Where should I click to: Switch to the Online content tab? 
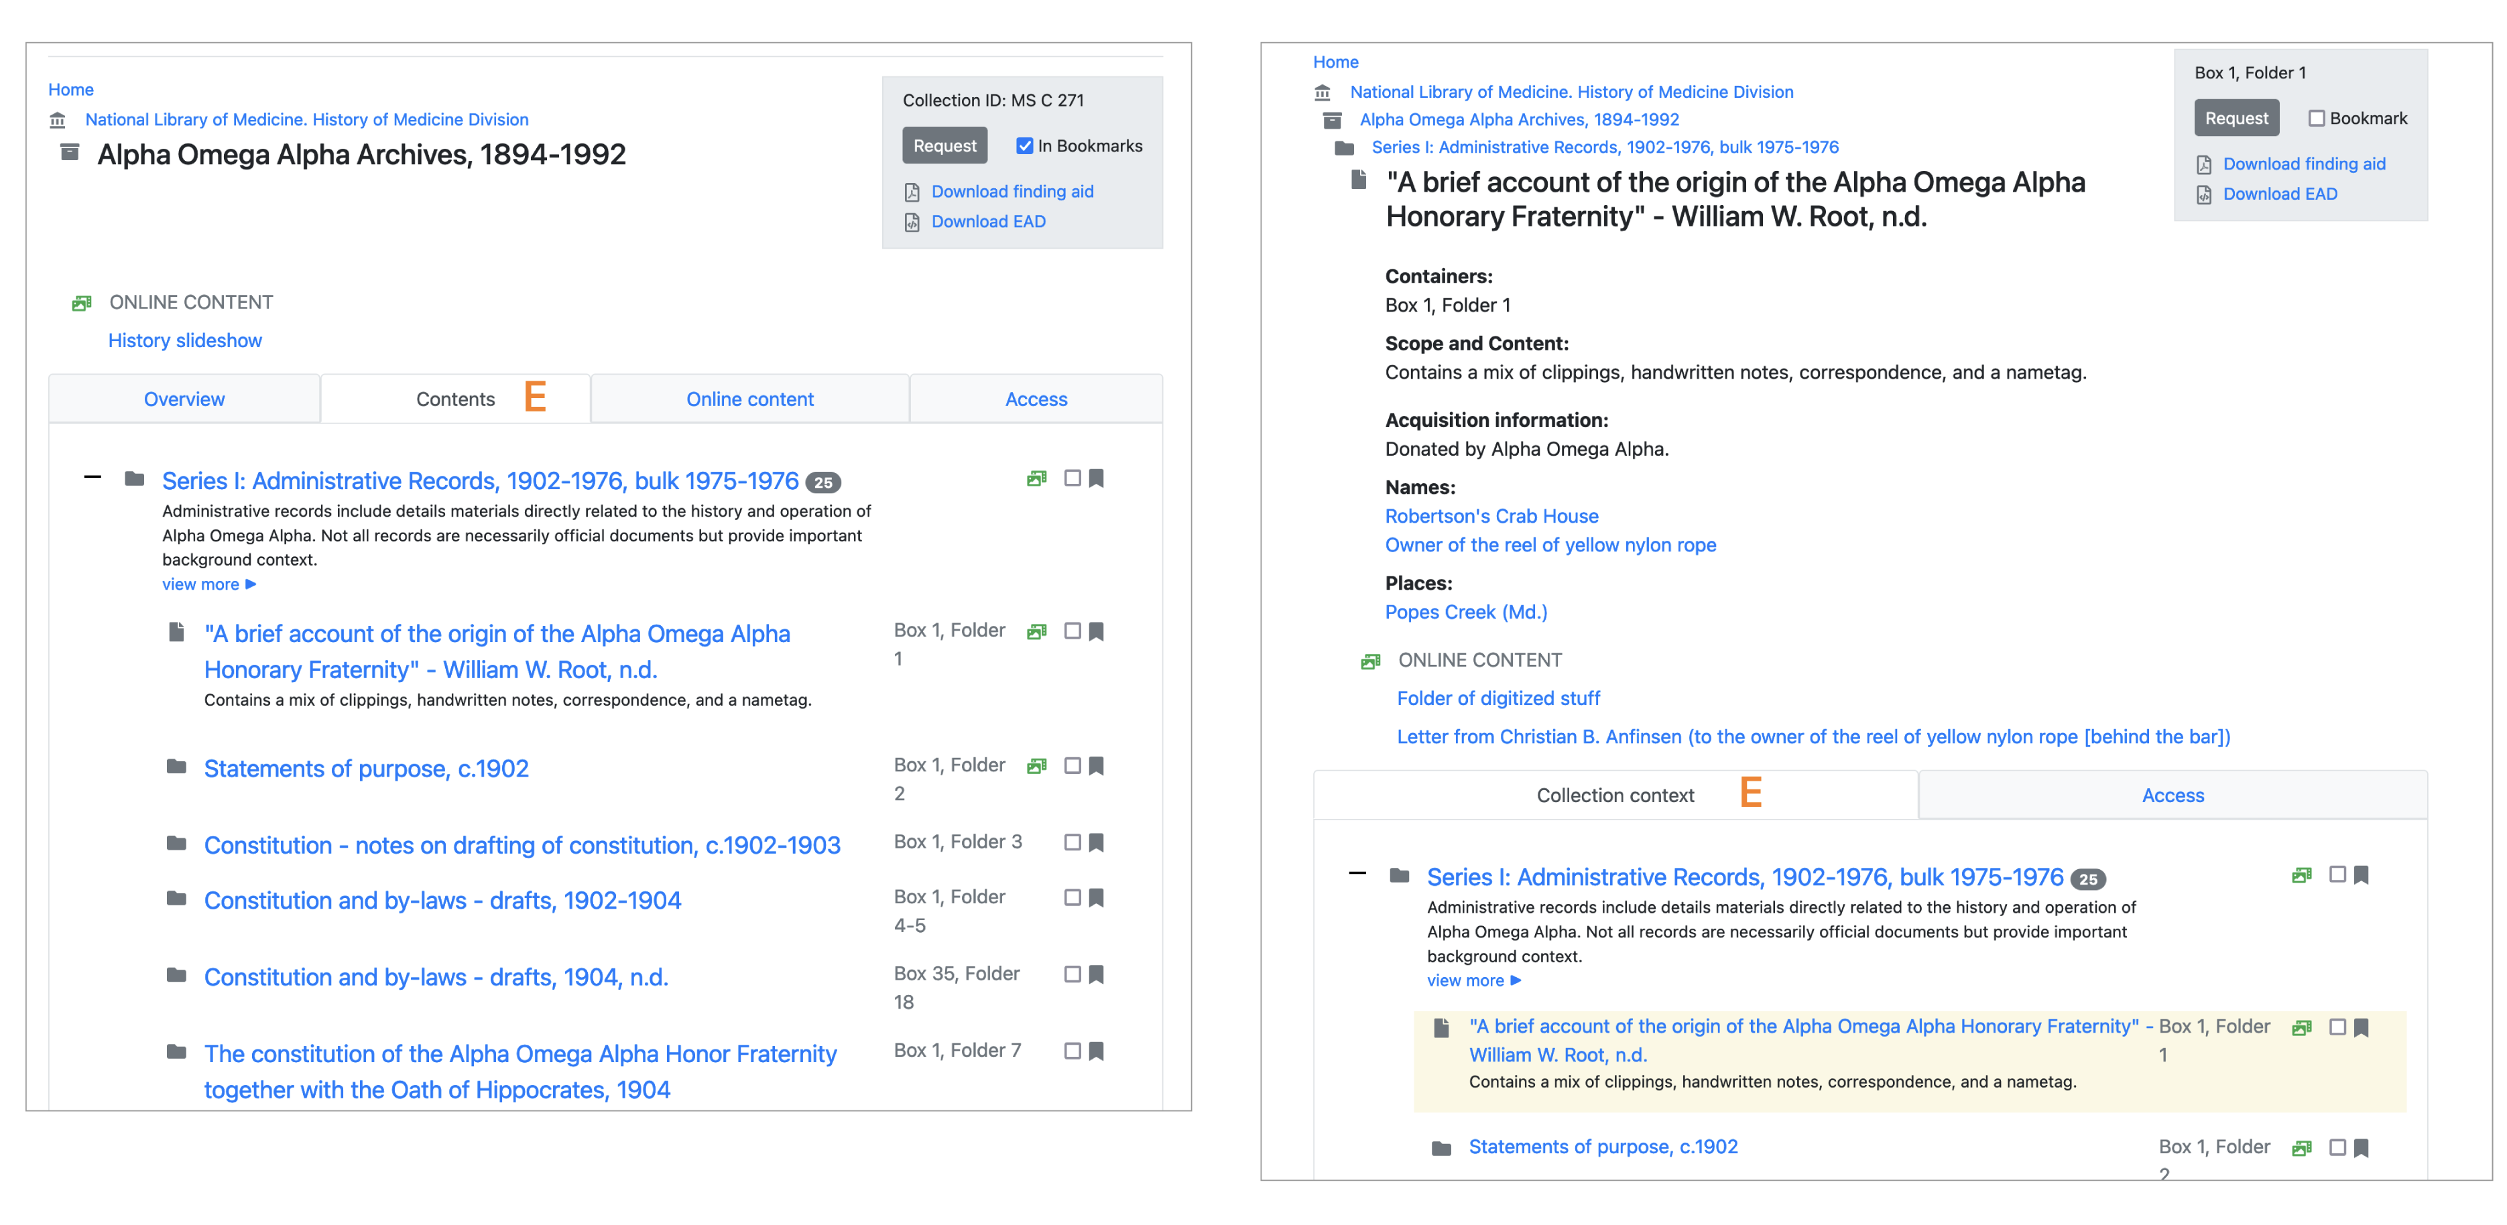[749, 399]
